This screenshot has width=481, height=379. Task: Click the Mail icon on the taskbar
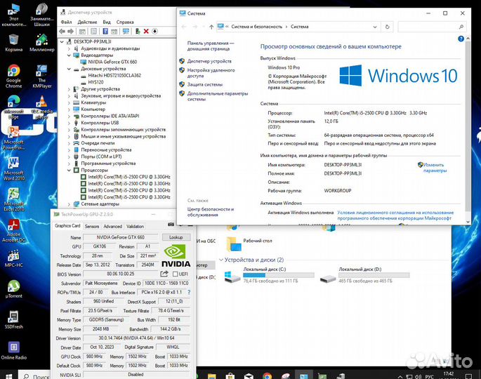(x=249, y=375)
